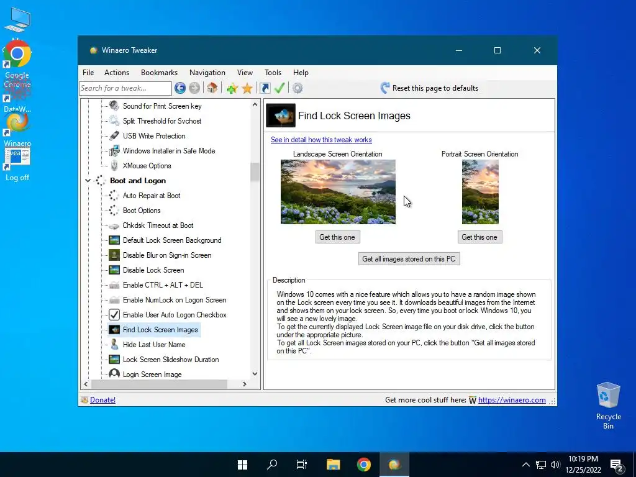Viewport: 636px width, 477px height.
Task: Click the Disable Blur on Sign-in Screen icon
Action: pos(114,255)
